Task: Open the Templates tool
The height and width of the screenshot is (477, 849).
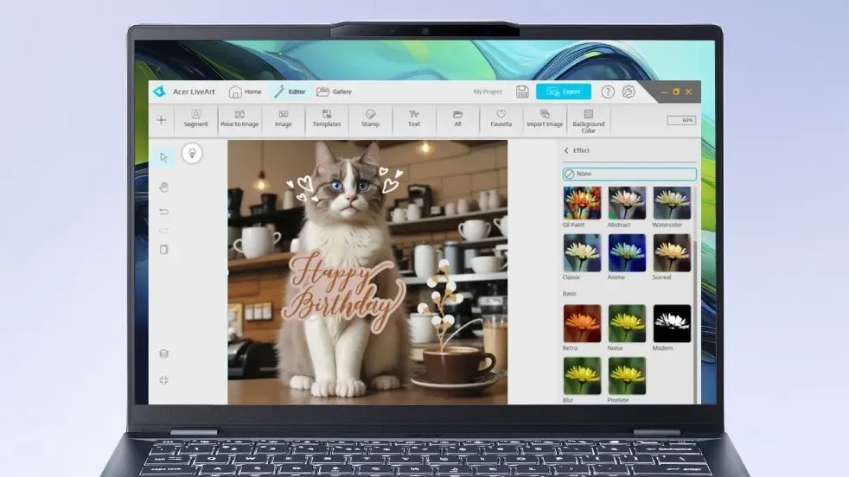Action: coord(327,118)
